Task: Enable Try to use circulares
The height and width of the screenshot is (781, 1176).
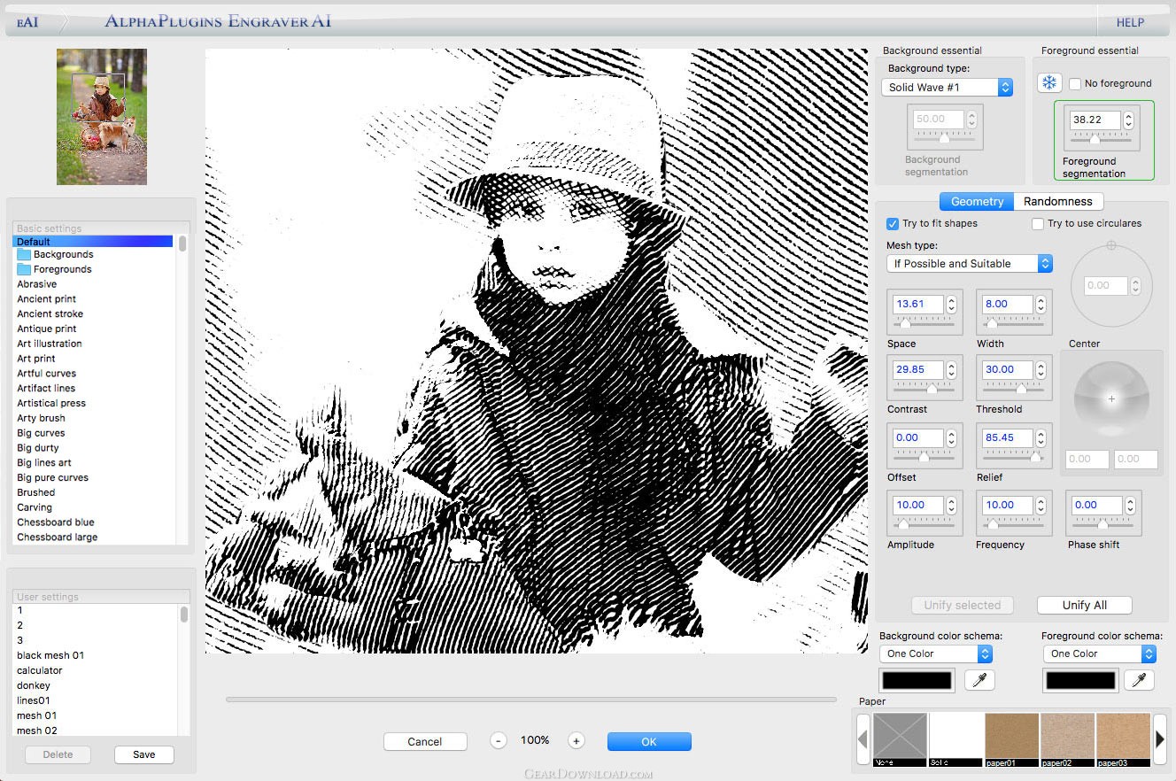Action: point(1038,224)
